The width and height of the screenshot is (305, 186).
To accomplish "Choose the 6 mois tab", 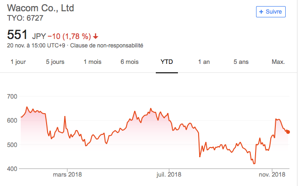I will point(129,62).
